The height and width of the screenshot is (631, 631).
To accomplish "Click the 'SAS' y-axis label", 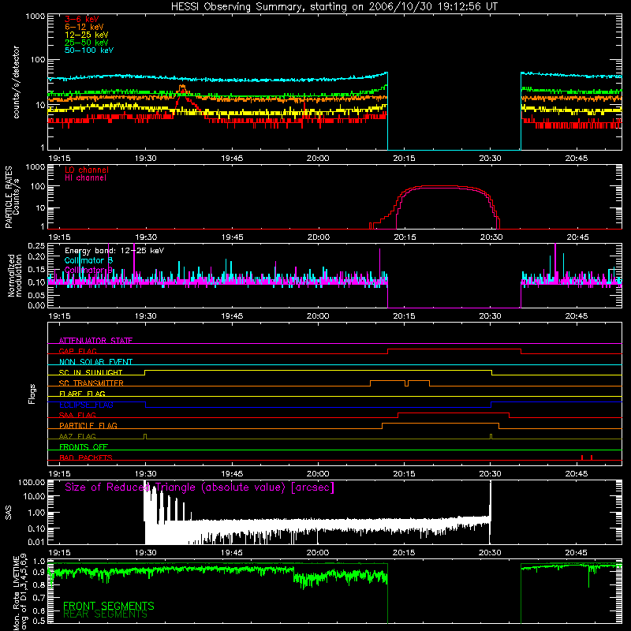I will coord(9,513).
